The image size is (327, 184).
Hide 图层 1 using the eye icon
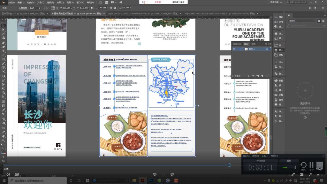click(234, 49)
